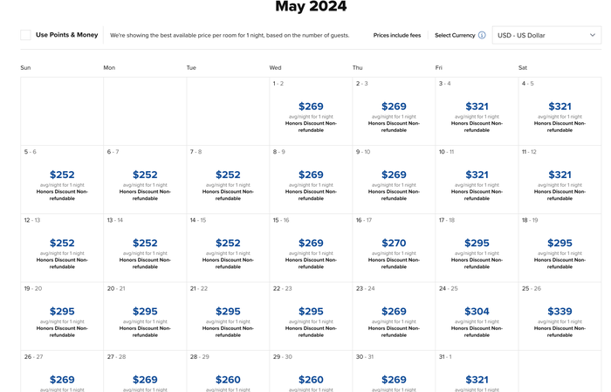The image size is (611, 392).
Task: Select the May 13 - 14 rate of $252
Action: click(145, 248)
